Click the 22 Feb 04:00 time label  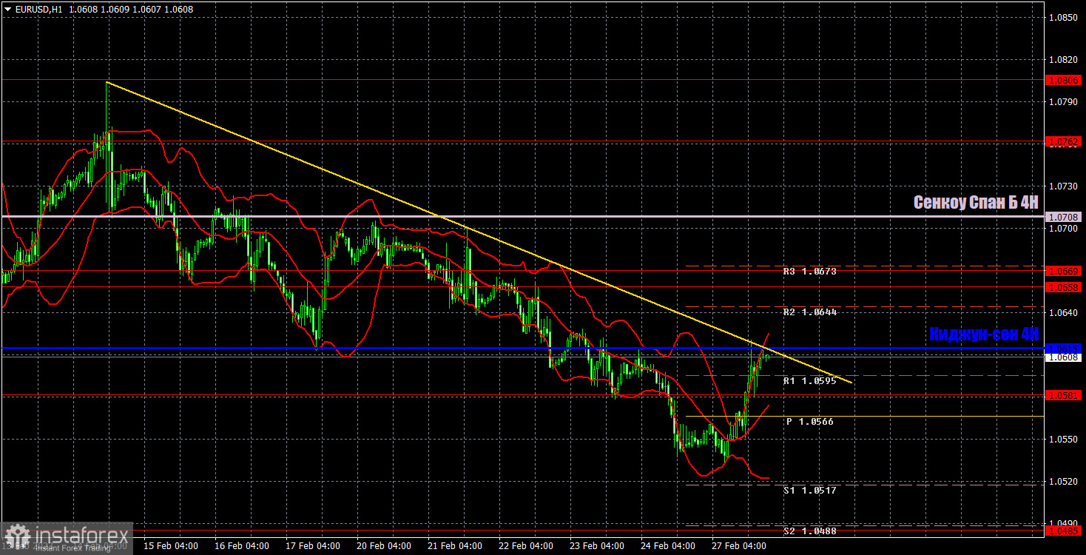[x=526, y=546]
